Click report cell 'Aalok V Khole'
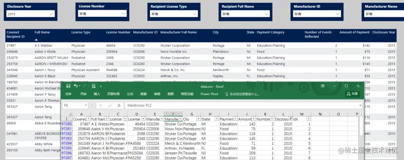Image resolution: width=404 pixels, height=160 pixels. [45, 52]
